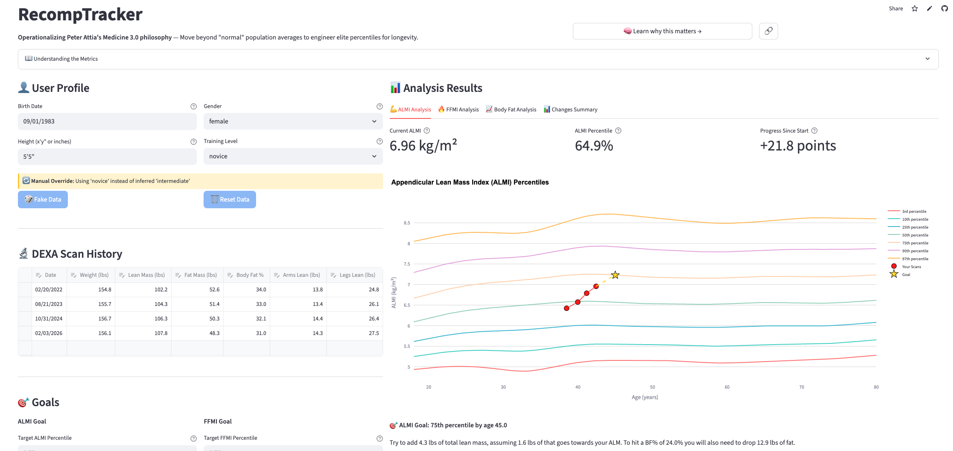Click ALMI Percentile help icon
The image size is (953, 451).
click(x=618, y=131)
